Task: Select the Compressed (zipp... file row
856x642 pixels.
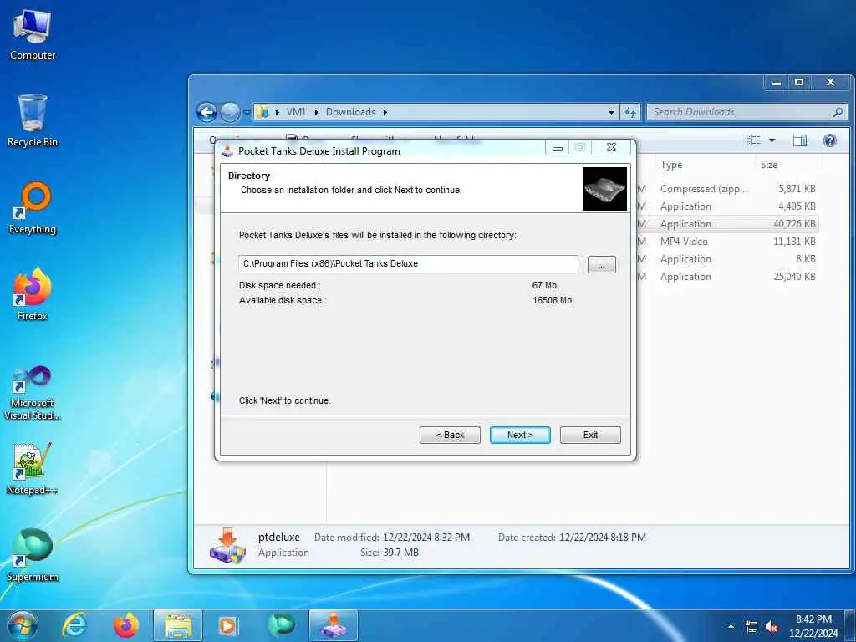Action: [727, 189]
